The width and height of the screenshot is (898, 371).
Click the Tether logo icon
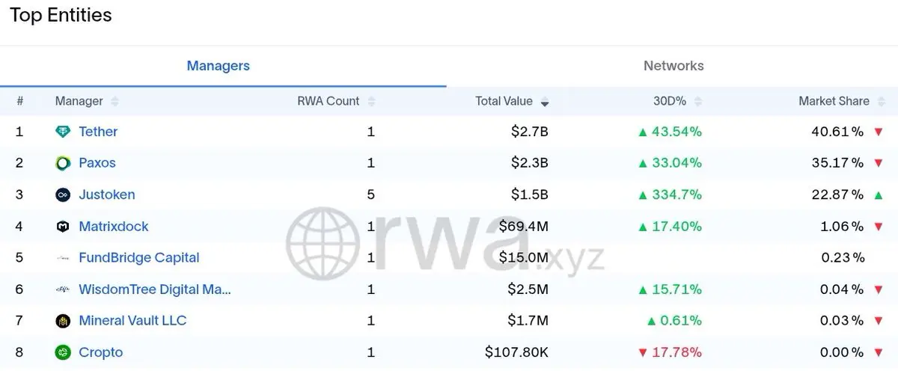(x=63, y=132)
